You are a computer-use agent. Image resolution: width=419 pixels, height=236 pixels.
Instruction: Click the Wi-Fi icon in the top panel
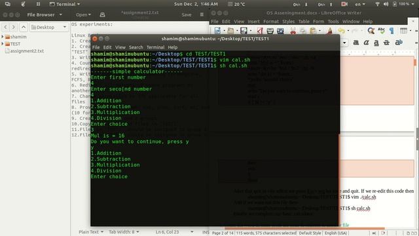coord(377,4)
